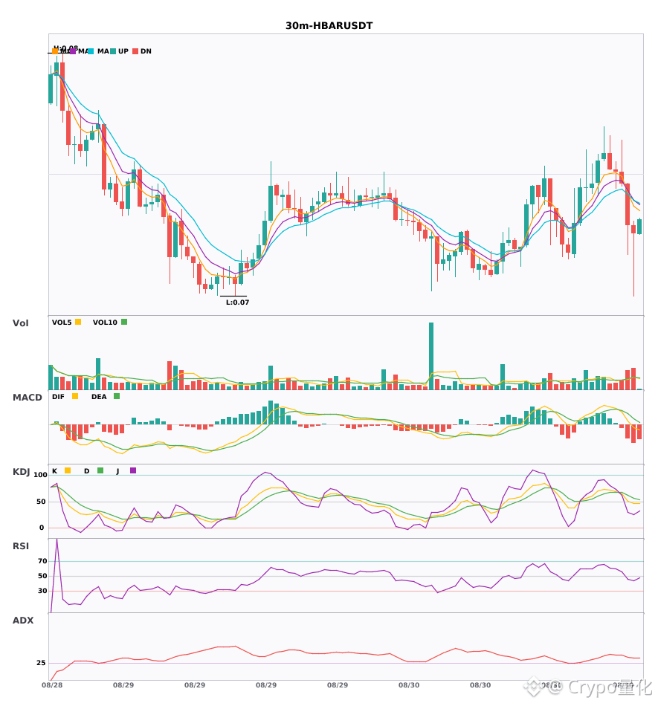Viewport: 658px width, 706px height.
Task: Click the red DN legend swatch
Action: point(135,51)
